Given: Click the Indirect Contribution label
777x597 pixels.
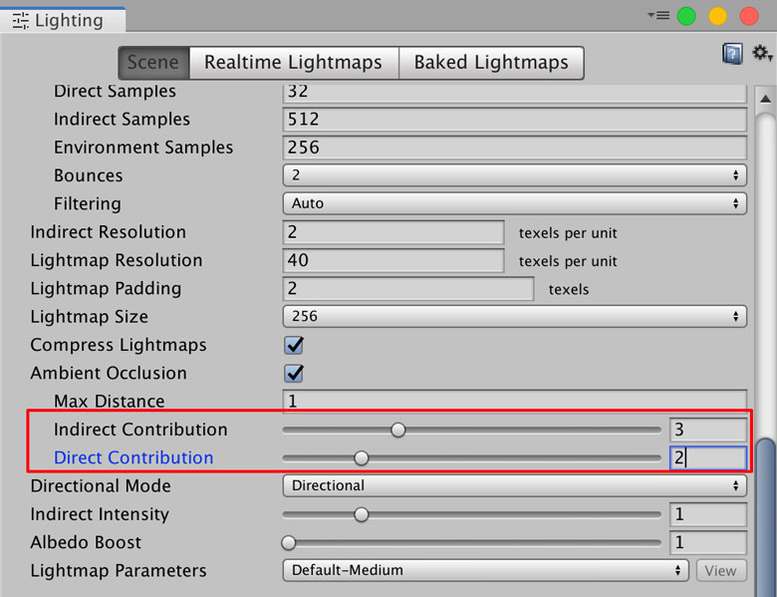Looking at the screenshot, I should coord(140,430).
